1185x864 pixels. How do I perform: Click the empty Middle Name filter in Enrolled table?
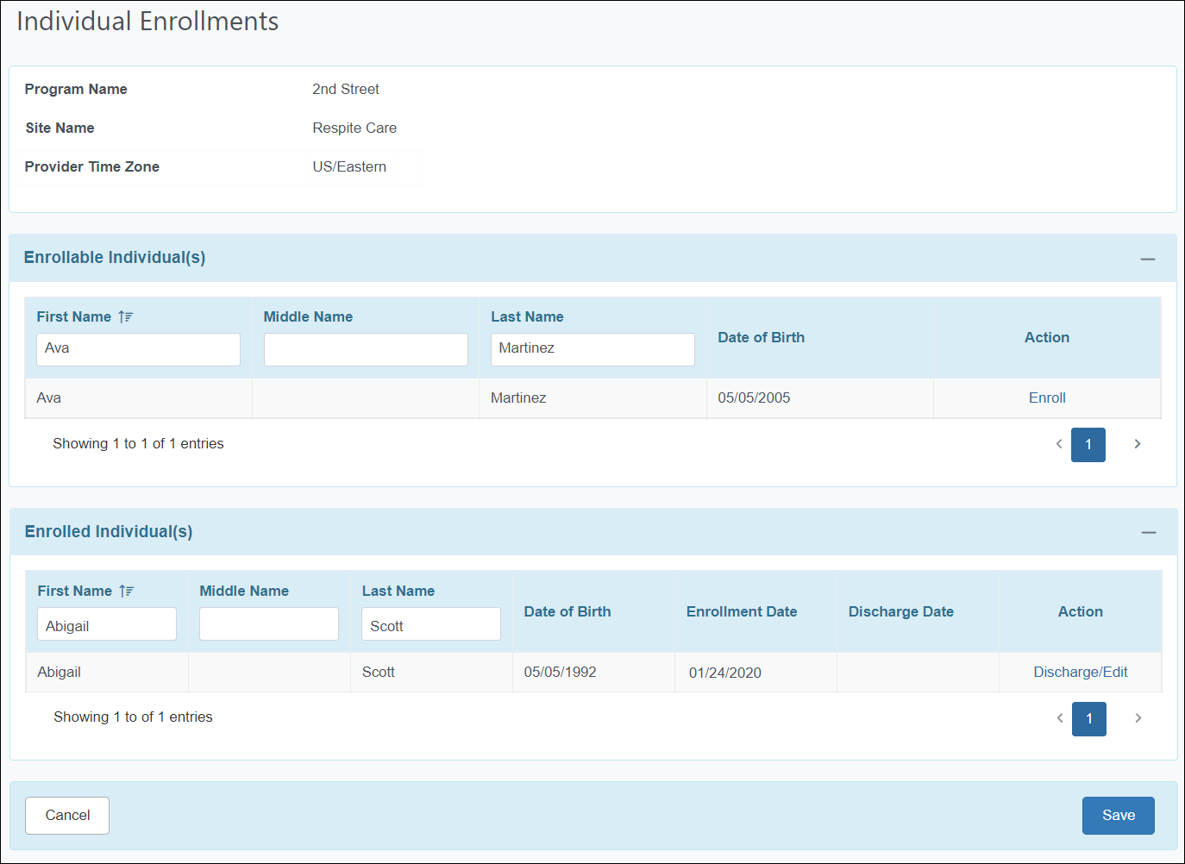point(268,623)
